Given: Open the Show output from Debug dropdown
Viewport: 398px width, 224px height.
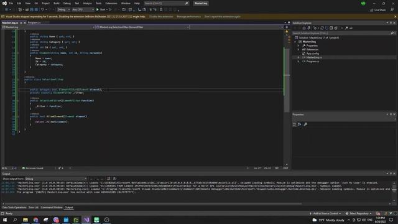Looking at the screenshot, I should pyautogui.click(x=56, y=179).
